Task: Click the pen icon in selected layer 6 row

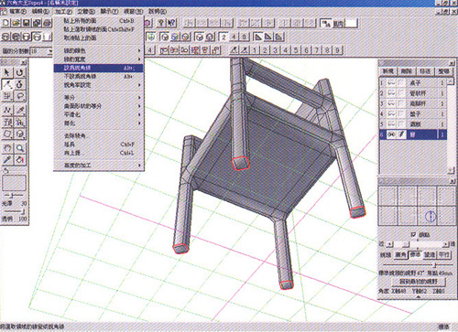Action: 401,134
